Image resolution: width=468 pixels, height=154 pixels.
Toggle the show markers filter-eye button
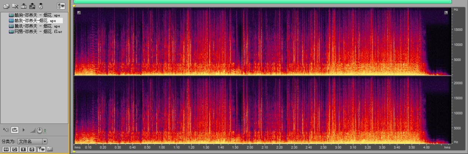pos(41,149)
